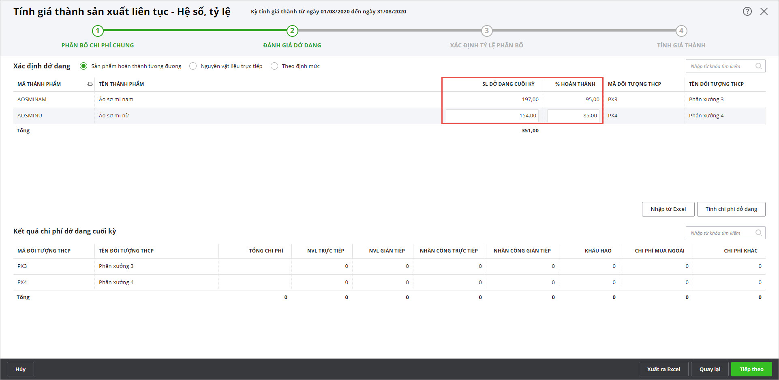Click search magnifier in results search box
Screen dimensions: 779x380
[x=758, y=233]
